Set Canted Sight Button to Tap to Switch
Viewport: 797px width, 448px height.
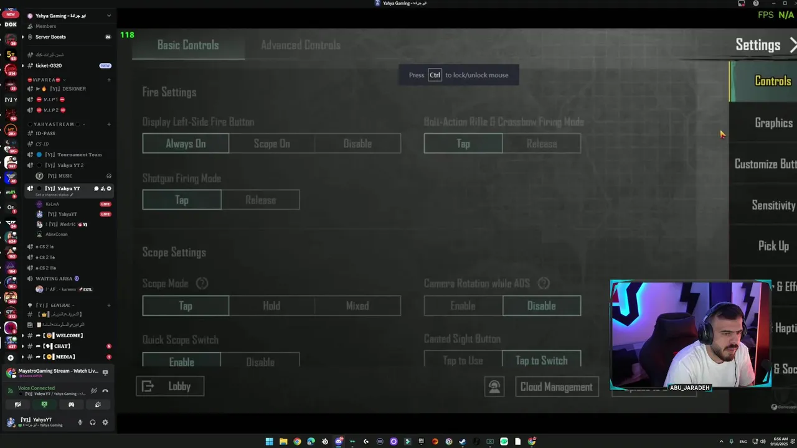click(542, 360)
